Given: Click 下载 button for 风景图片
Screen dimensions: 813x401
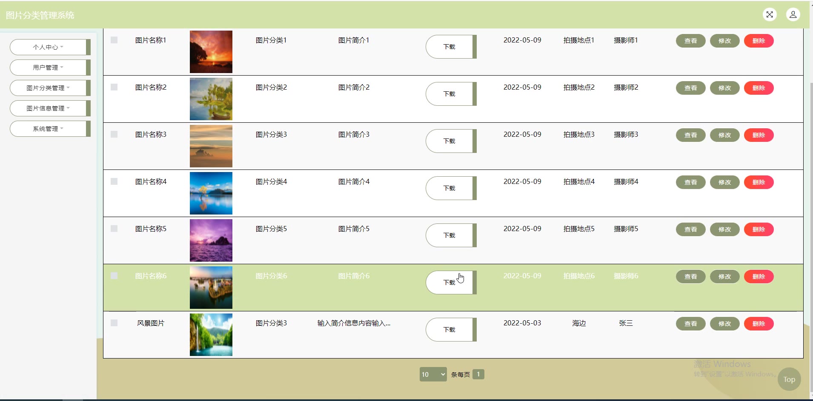Looking at the screenshot, I should pos(451,330).
